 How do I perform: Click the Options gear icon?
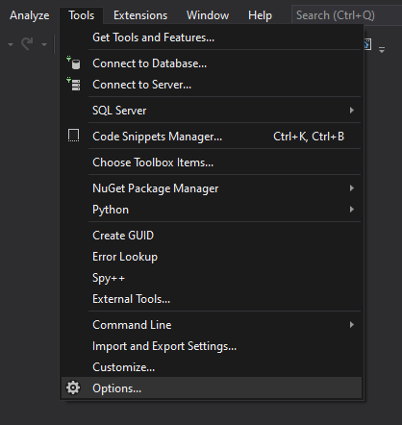73,387
